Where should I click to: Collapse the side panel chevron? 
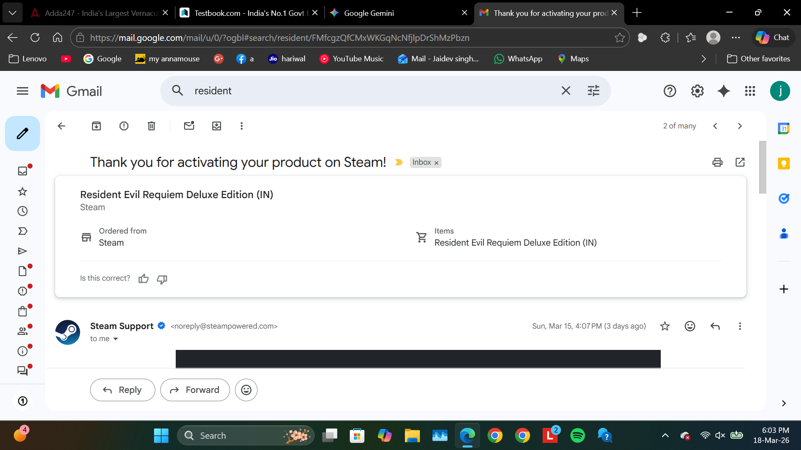784,403
